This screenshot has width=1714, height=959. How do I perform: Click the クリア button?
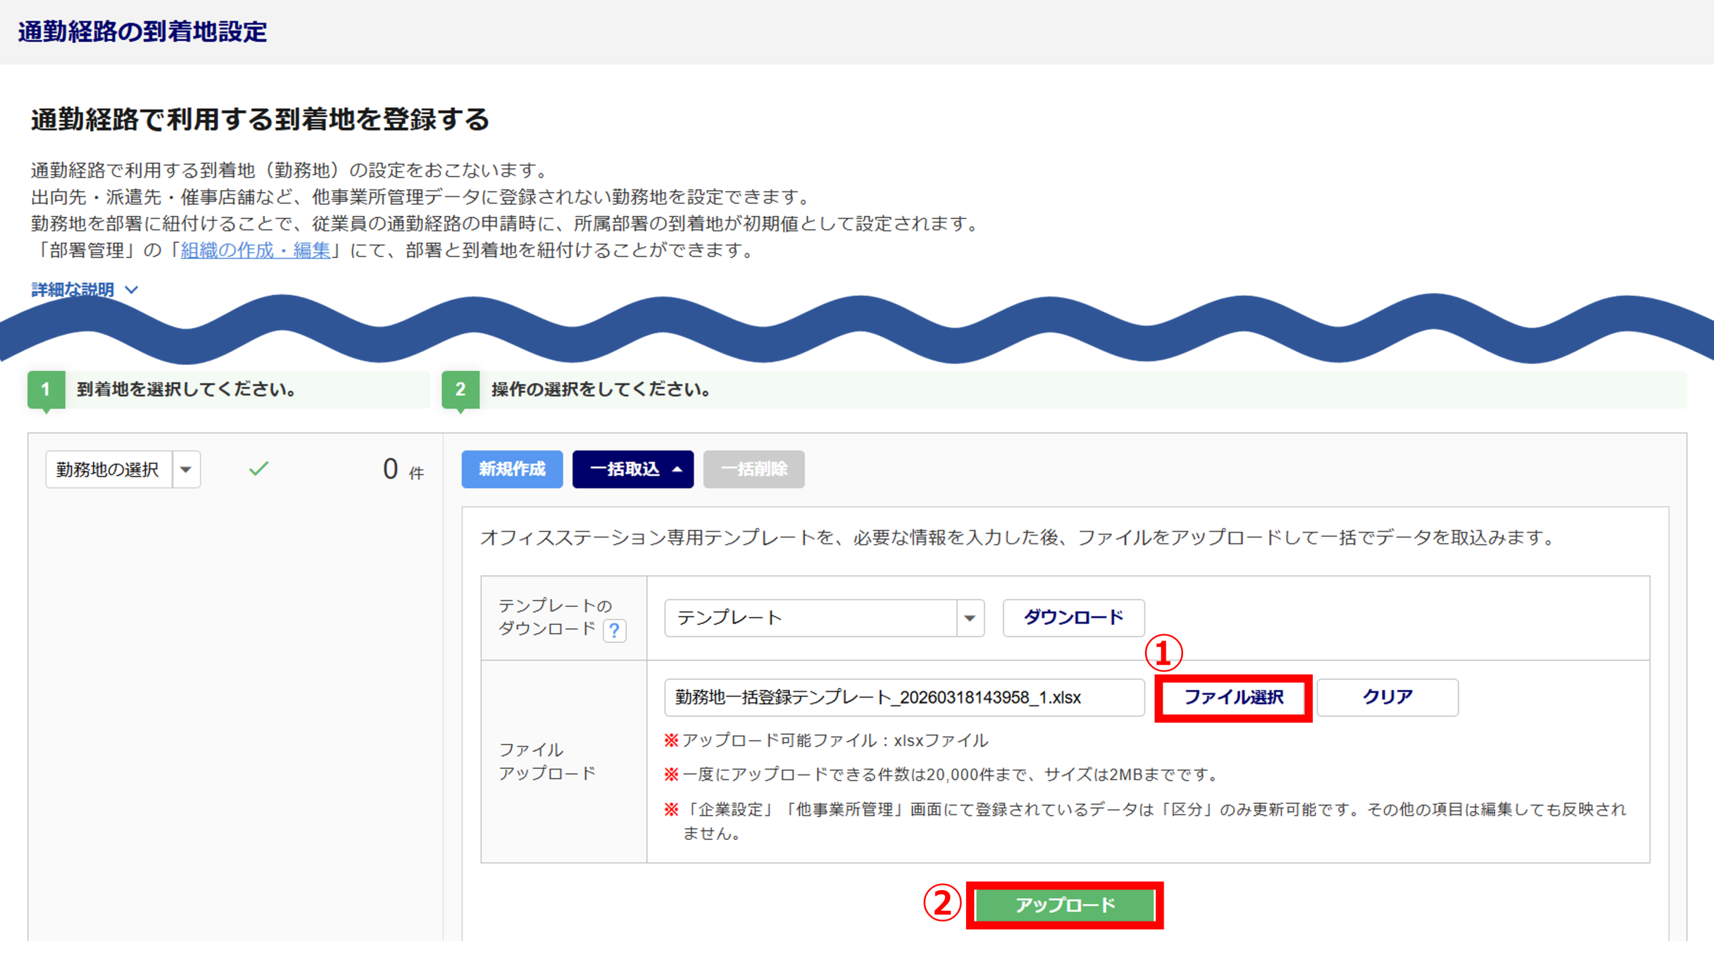(1387, 697)
